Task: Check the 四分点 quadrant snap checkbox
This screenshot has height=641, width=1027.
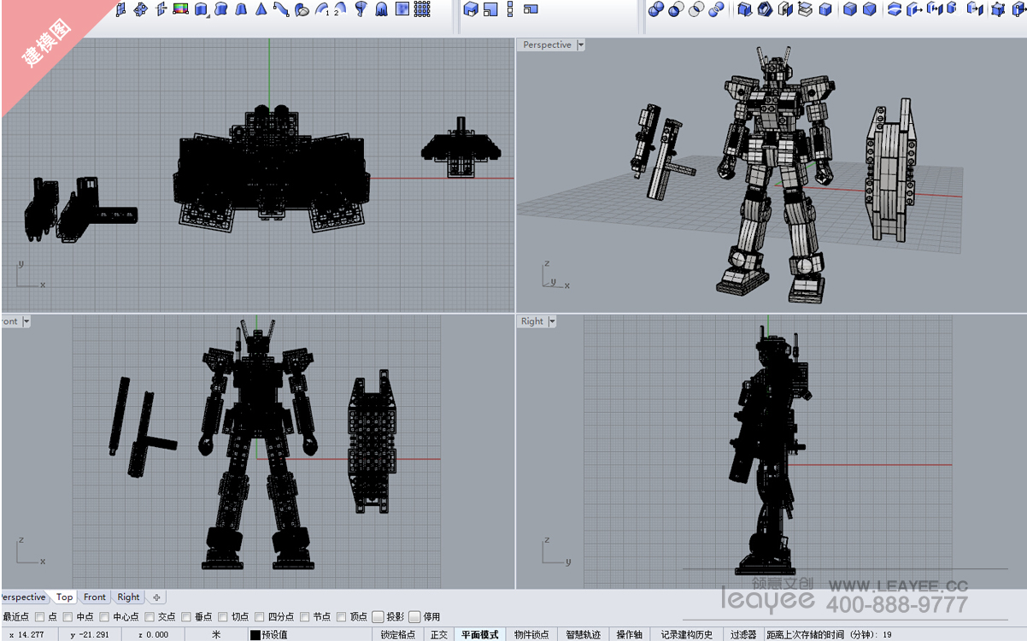Action: click(259, 617)
